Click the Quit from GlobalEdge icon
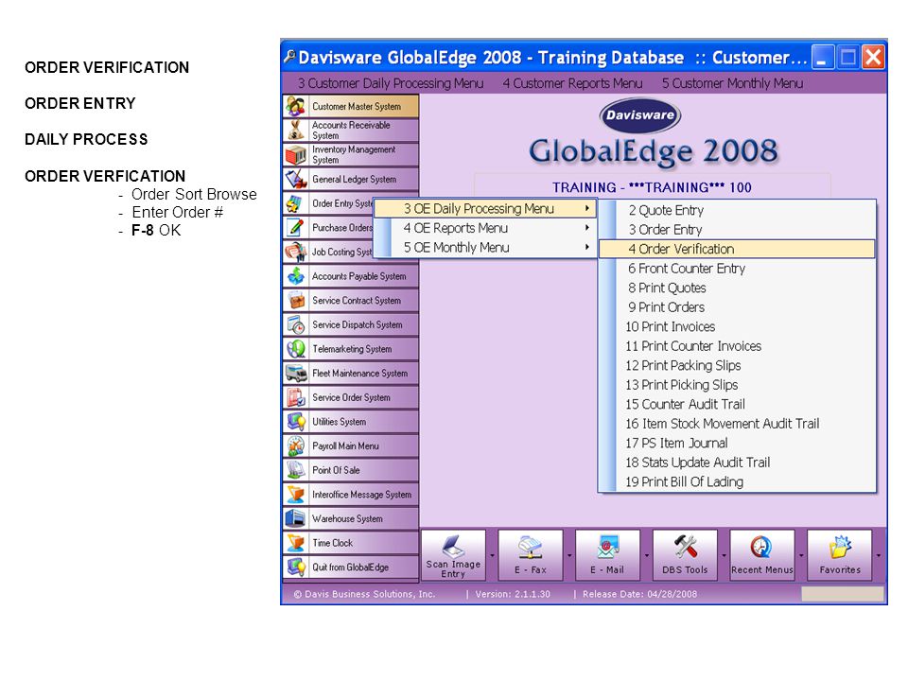Viewport: 908px width, 681px height. tap(296, 567)
